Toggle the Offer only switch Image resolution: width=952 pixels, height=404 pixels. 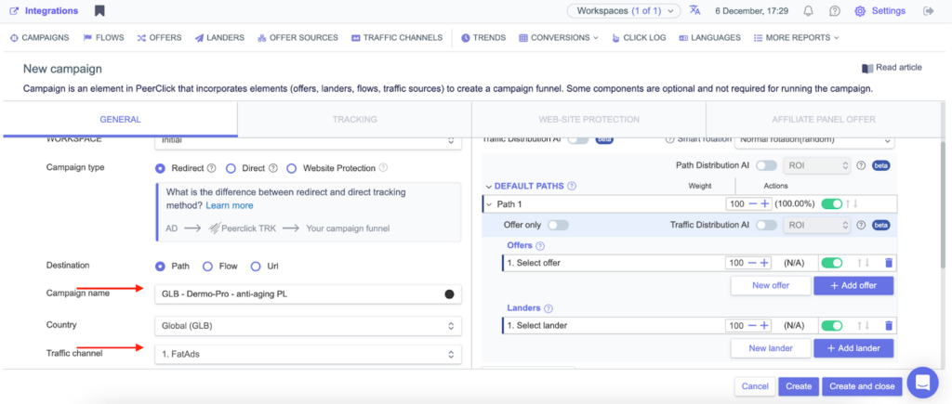pos(558,225)
